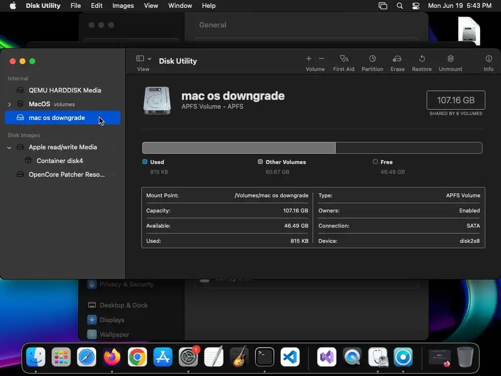The width and height of the screenshot is (501, 376).
Task: Open Terminal from the Dock
Action: 265,357
